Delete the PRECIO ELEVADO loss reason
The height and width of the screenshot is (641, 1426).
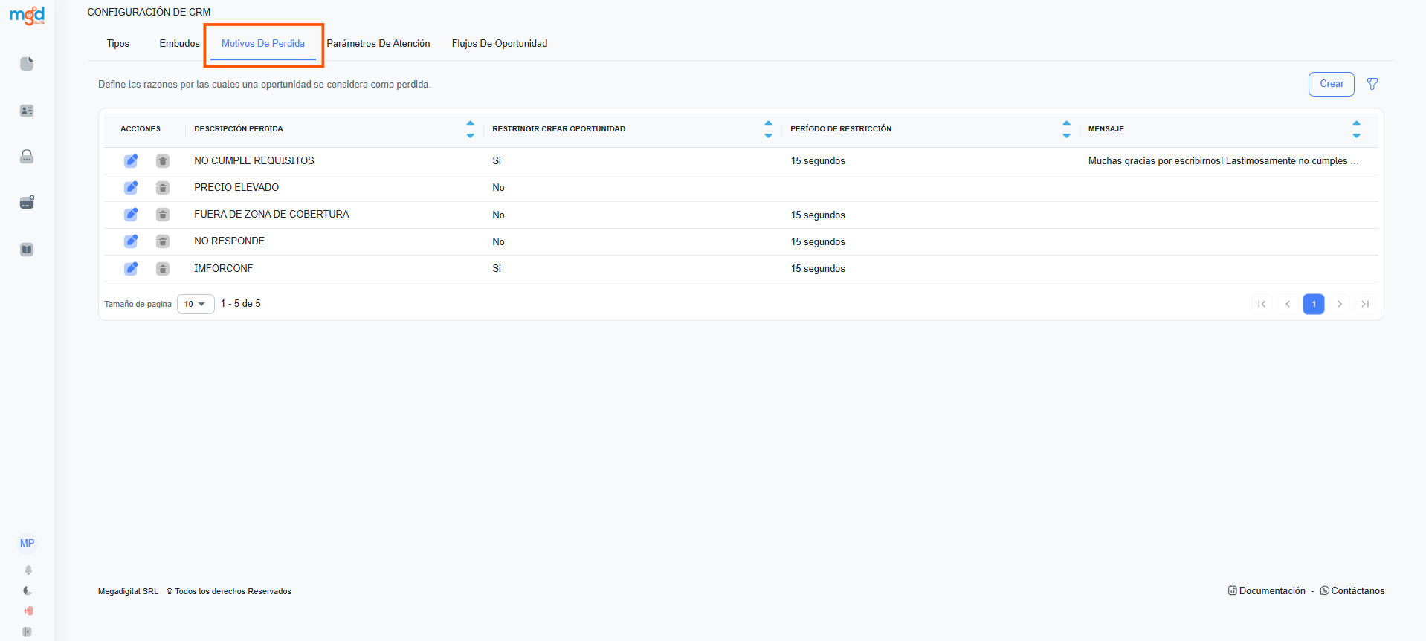coord(163,188)
